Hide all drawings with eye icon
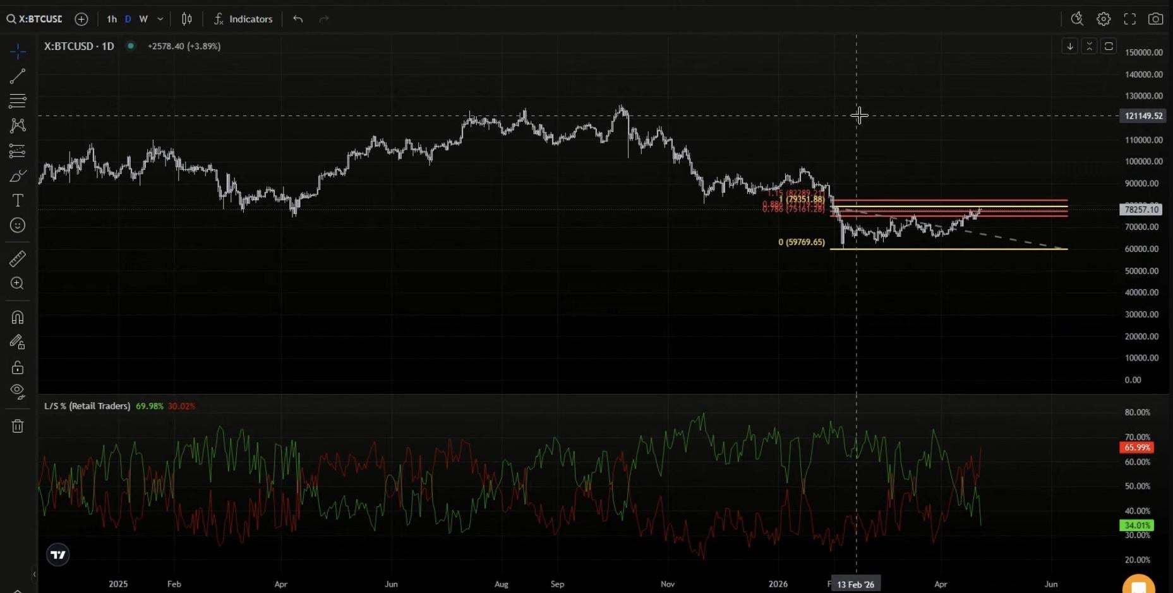Viewport: 1173px width, 593px height. [18, 391]
